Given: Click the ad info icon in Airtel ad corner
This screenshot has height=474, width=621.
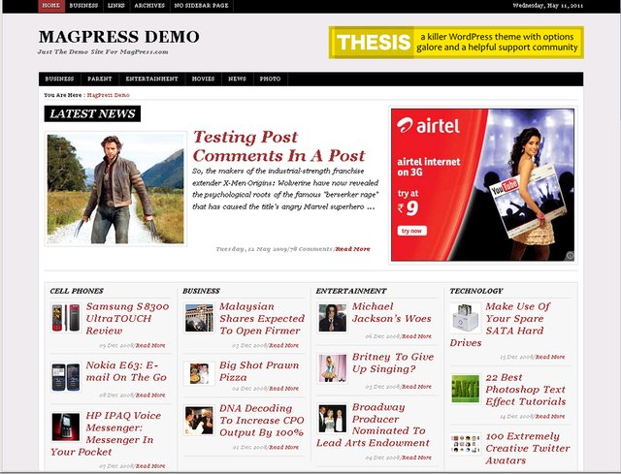Looking at the screenshot, I should click(x=570, y=256).
